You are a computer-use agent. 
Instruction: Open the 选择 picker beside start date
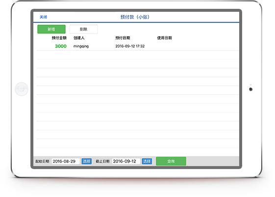[86, 161]
